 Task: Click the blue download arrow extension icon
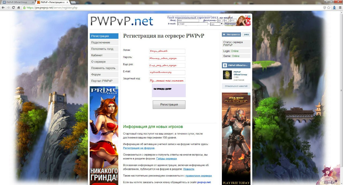point(334,7)
